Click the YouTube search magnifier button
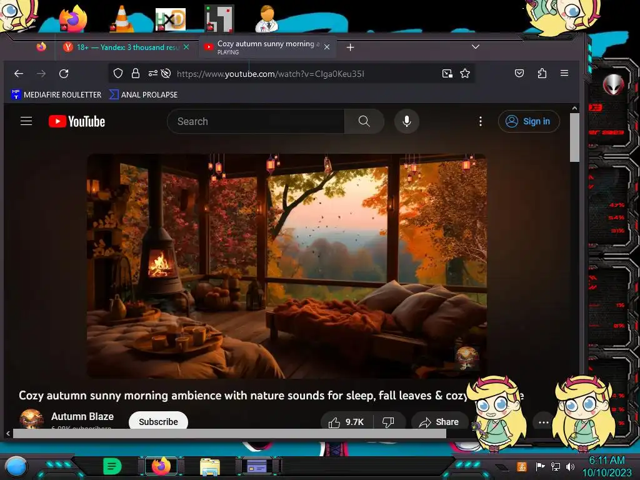 [x=364, y=121]
